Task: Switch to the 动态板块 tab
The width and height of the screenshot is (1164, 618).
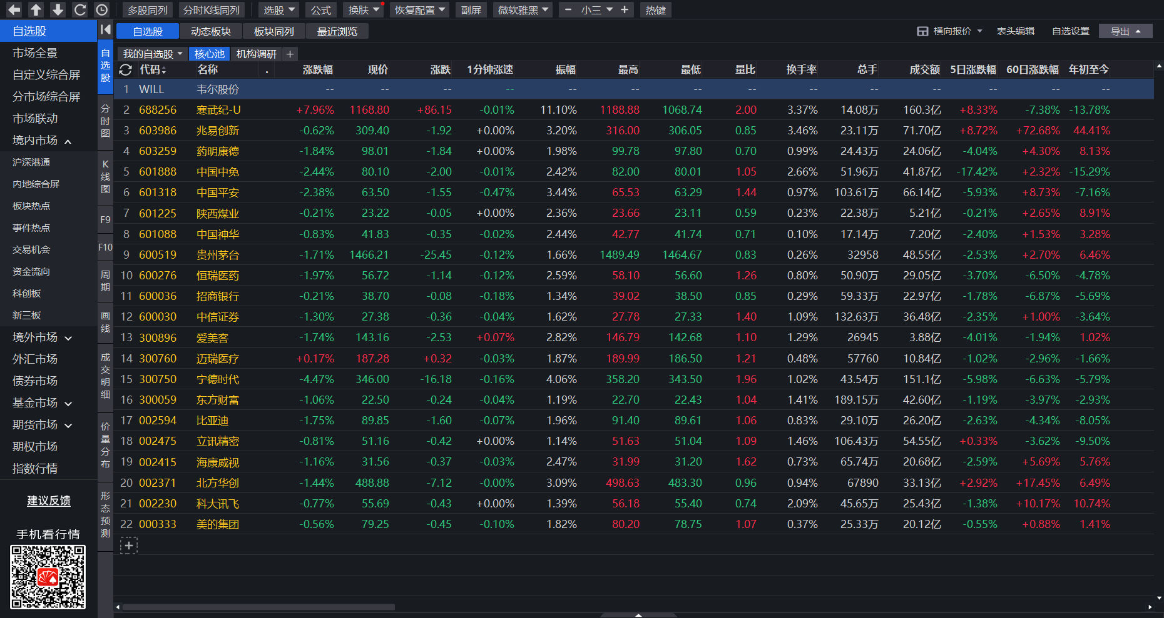Action: (211, 31)
